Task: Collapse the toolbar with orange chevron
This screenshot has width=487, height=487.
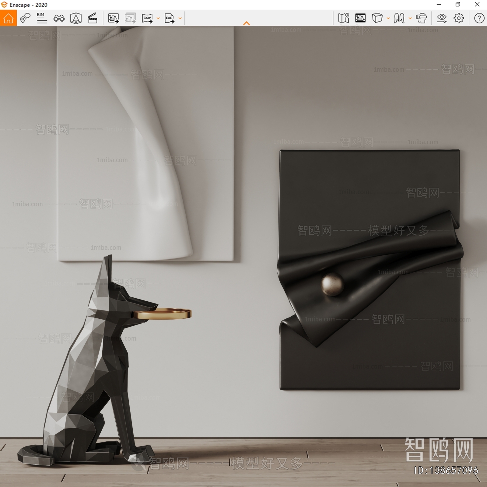Action: click(247, 23)
